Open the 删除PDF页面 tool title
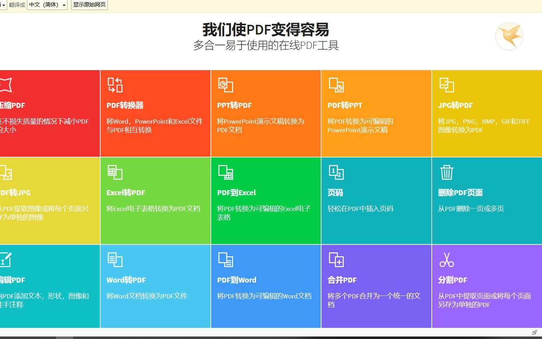 pos(460,193)
